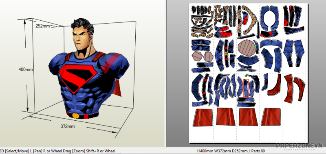Viewport: 326px width, 154px height.
Task: Click the 372mm width dimension label
Action: click(68, 126)
